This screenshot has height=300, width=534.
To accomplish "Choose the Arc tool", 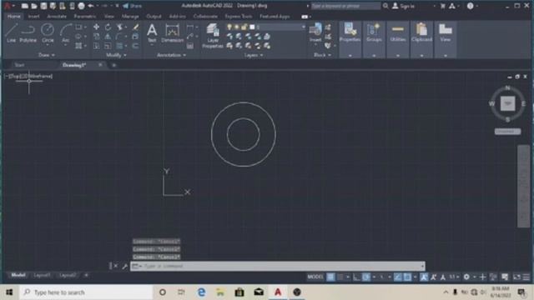I will pos(65,33).
